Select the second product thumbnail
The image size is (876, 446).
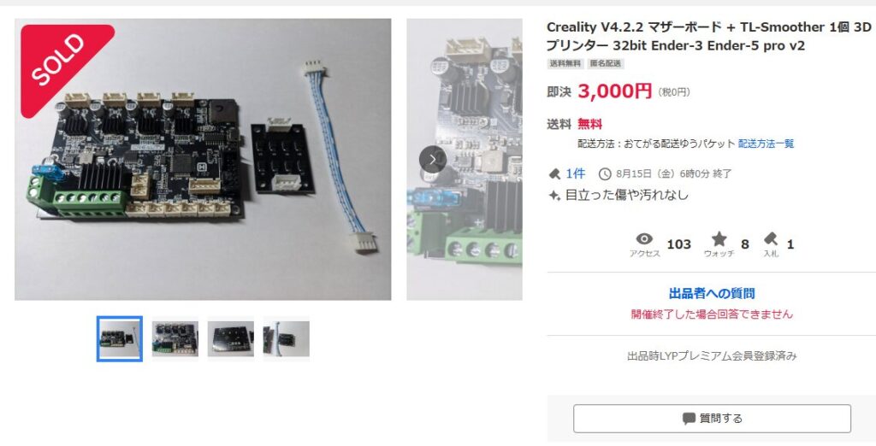(175, 339)
